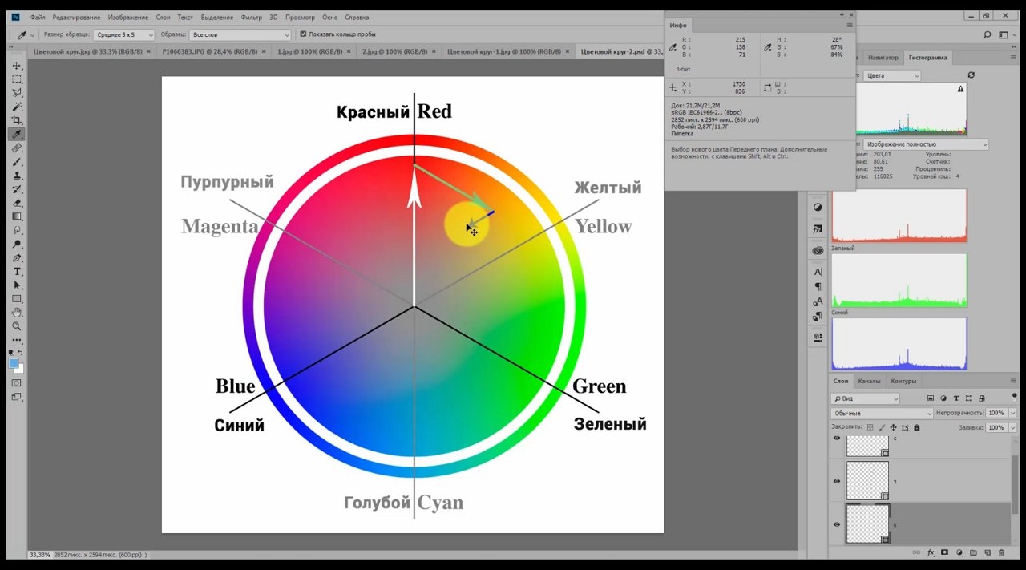Select the Path Selection tool
Screen dimensions: 1026x570
[17, 285]
